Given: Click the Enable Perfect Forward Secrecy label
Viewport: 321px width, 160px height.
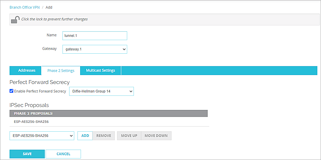Looking at the screenshot, I should pyautogui.click(x=40, y=91).
